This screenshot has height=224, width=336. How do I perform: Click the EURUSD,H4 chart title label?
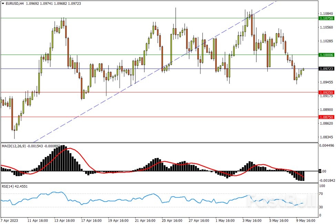pos(15,3)
